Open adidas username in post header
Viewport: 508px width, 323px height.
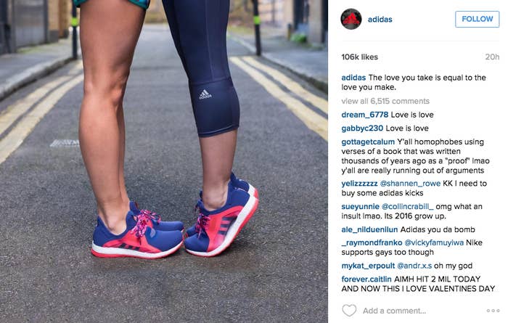pyautogui.click(x=380, y=20)
